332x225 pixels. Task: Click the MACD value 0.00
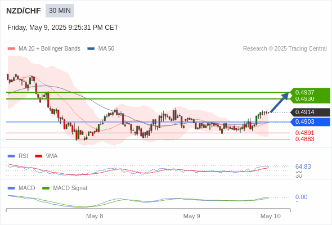(301, 197)
